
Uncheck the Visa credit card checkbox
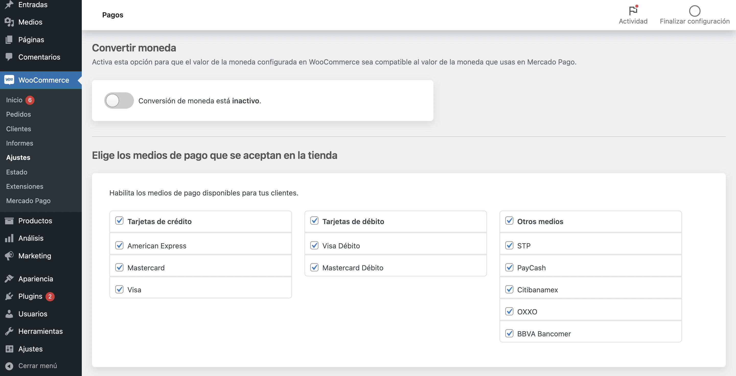[119, 289]
